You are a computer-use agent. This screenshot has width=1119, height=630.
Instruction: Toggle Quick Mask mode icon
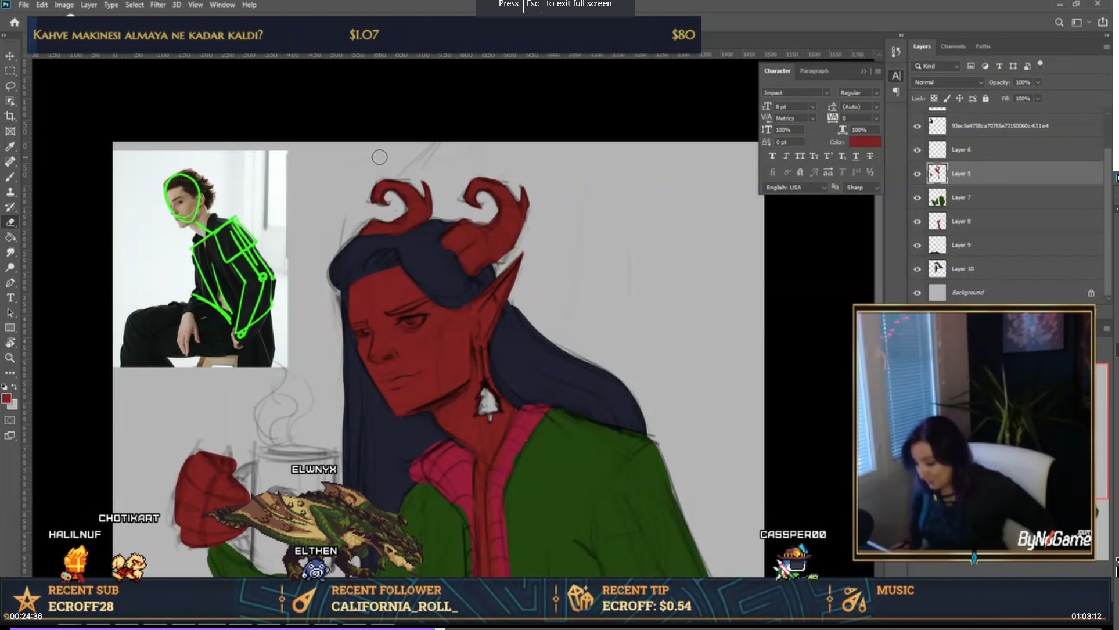[x=10, y=420]
